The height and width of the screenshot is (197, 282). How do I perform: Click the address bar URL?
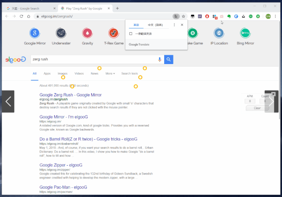pyautogui.click(x=57, y=16)
